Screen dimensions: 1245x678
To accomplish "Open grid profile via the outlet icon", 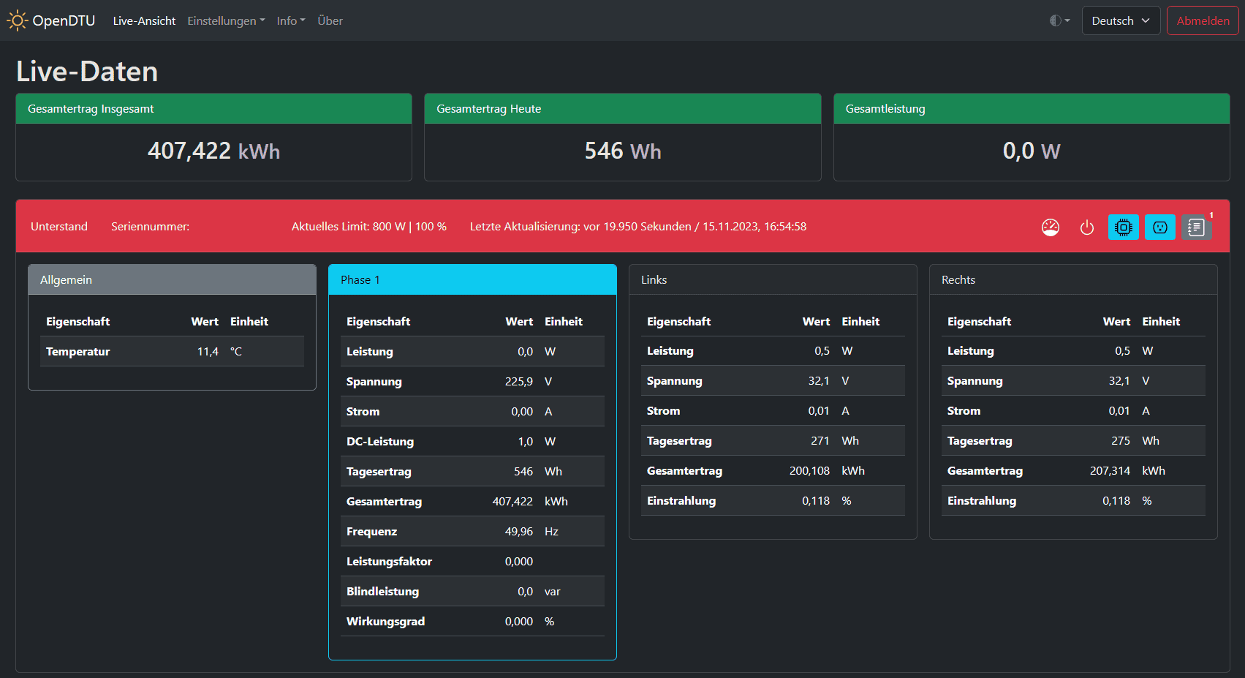I will pyautogui.click(x=1159, y=227).
